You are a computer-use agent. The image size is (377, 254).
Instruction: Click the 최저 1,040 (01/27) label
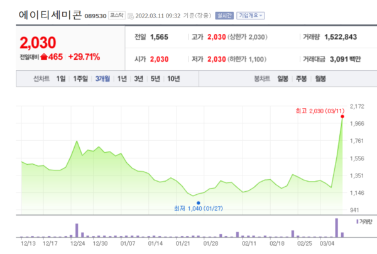tap(199, 208)
